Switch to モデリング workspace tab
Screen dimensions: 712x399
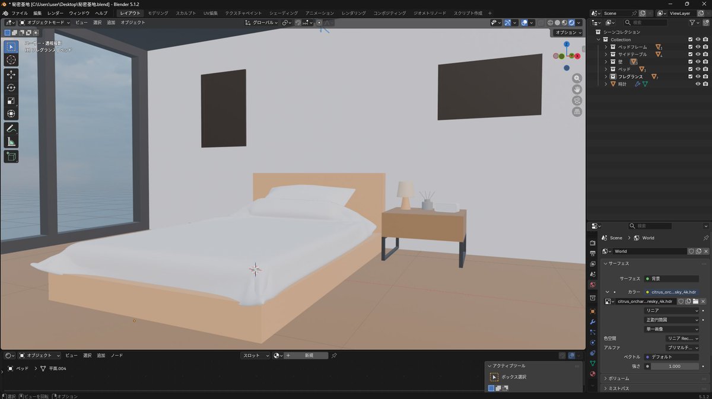pos(158,13)
